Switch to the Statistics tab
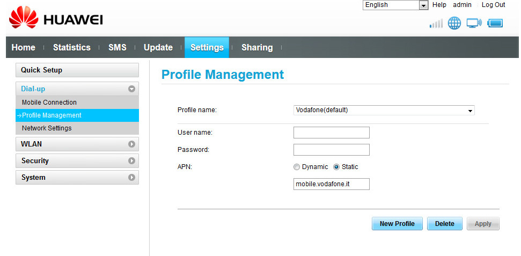 [71, 47]
